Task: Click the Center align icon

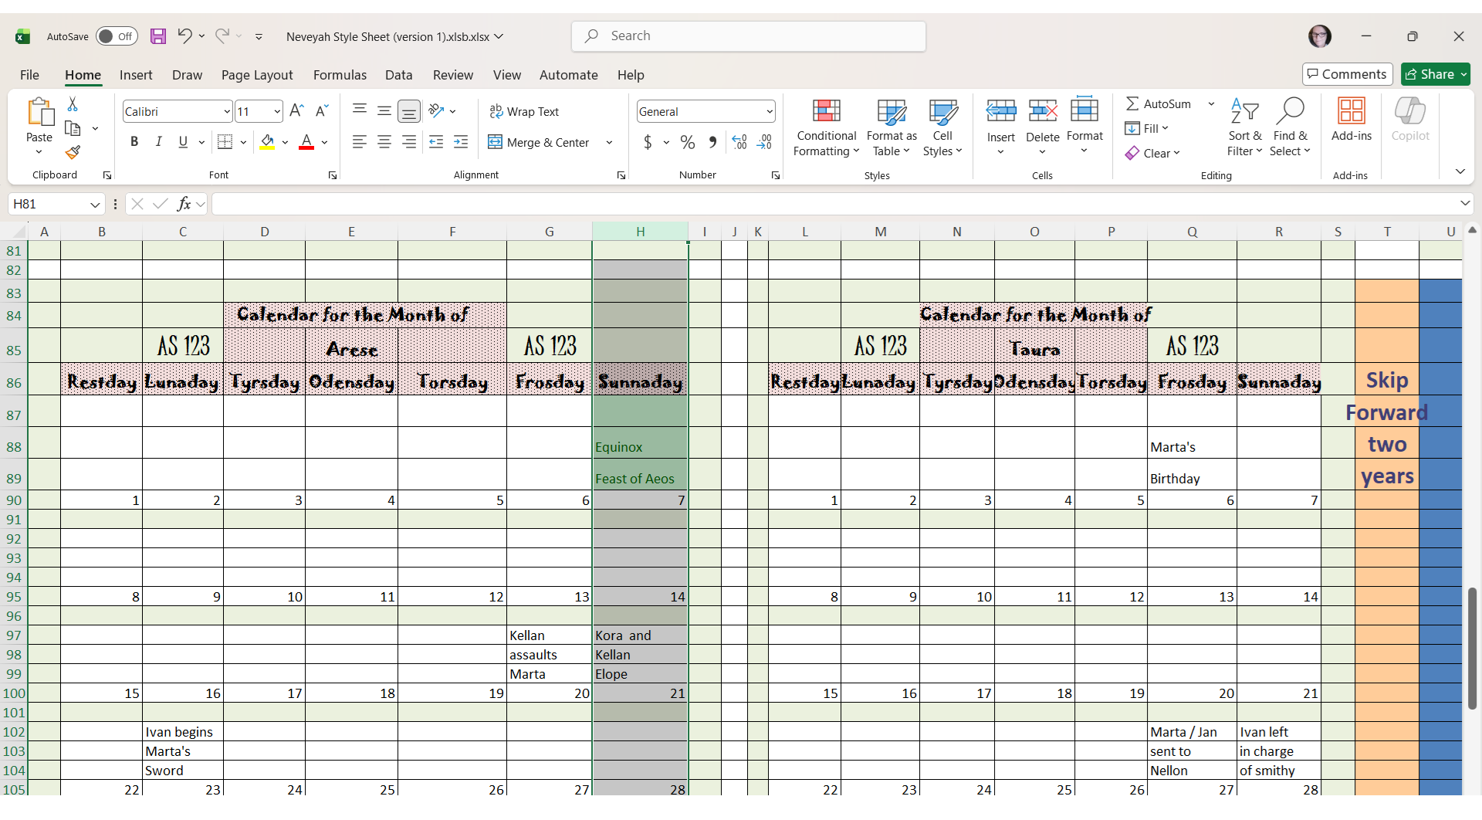Action: coord(384,142)
